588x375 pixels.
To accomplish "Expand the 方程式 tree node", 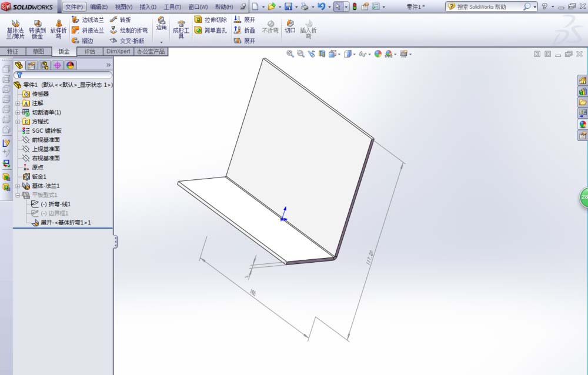I will pyautogui.click(x=18, y=122).
